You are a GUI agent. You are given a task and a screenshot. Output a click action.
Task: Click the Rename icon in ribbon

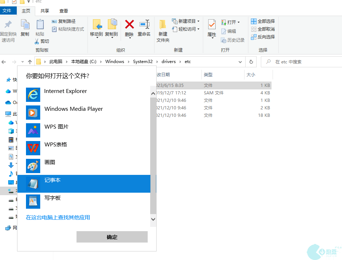[144, 25]
